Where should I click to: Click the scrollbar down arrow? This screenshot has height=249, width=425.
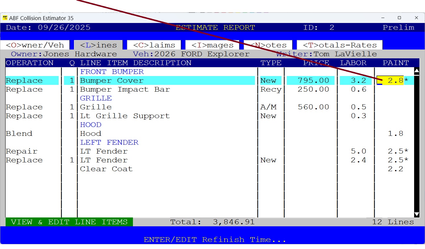pos(416,214)
